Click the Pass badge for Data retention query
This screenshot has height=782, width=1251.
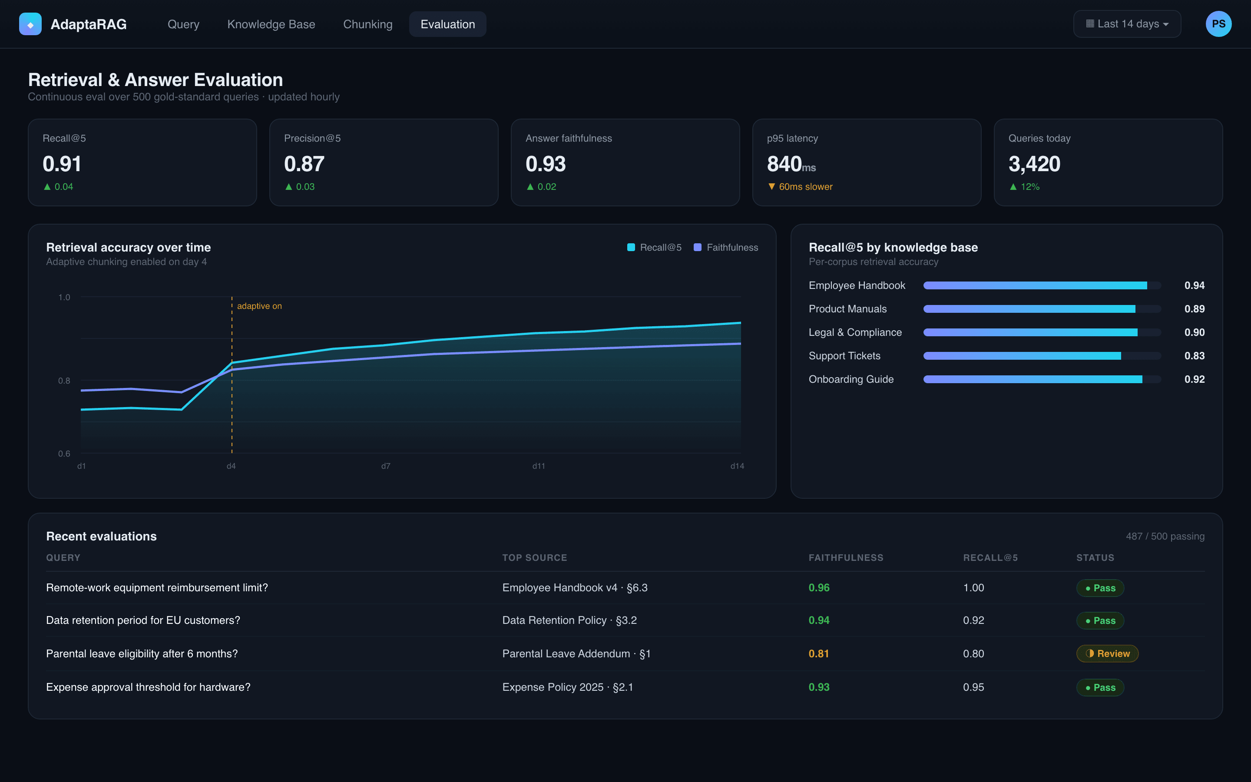point(1100,621)
